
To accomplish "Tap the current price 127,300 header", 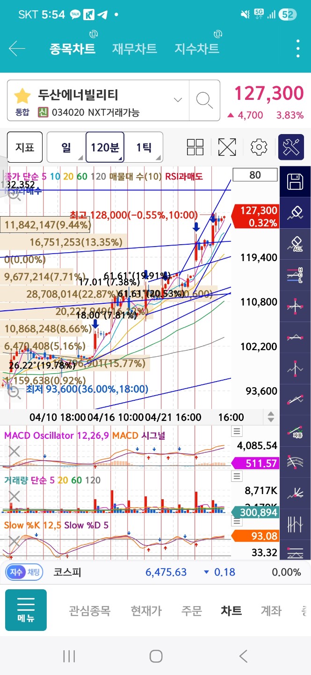I will tap(268, 94).
